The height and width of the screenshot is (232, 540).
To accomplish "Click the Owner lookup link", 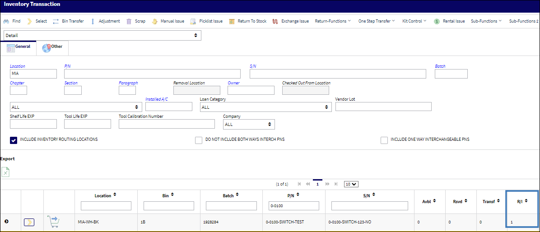I will (x=233, y=83).
